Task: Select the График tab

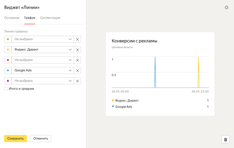Action: tap(30, 18)
